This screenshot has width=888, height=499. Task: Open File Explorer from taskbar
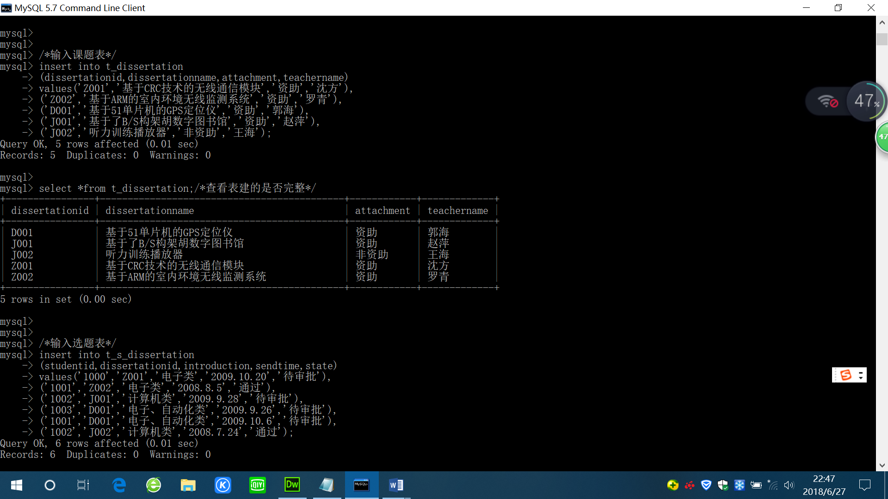(188, 485)
